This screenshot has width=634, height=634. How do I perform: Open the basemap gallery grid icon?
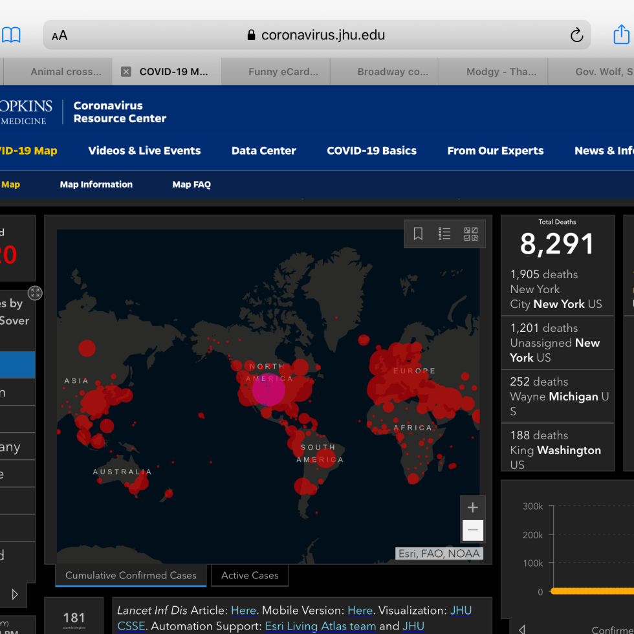click(x=471, y=234)
